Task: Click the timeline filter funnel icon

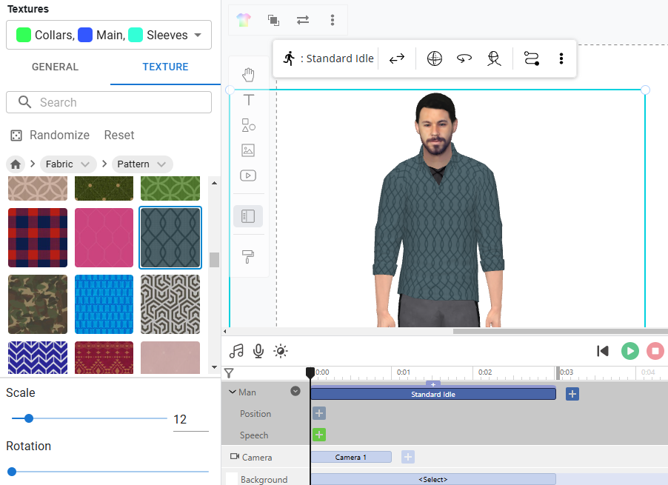Action: click(229, 373)
